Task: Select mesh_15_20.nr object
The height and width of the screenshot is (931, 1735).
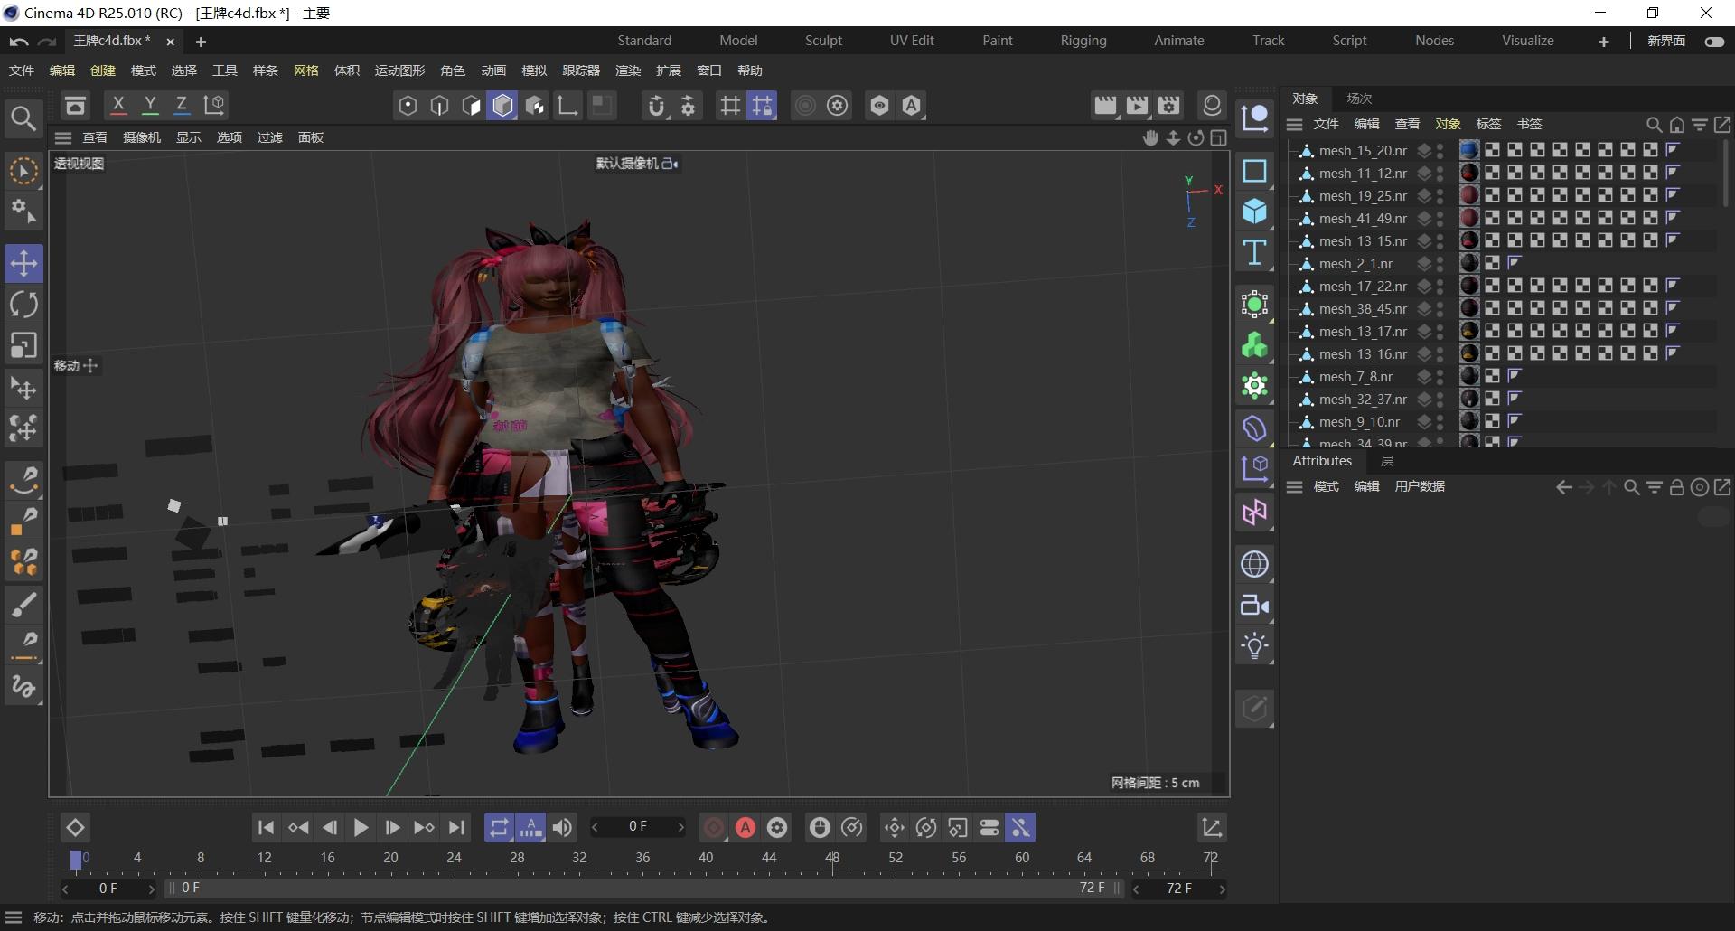Action: (1363, 150)
